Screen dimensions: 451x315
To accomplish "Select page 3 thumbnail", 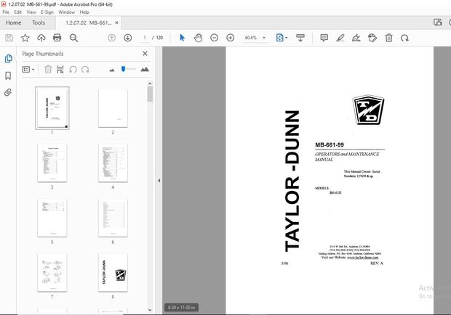I will click(x=52, y=163).
